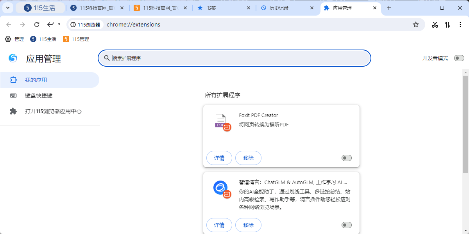Open 管理 bookmark bar item
The image size is (469, 234).
pyautogui.click(x=14, y=39)
